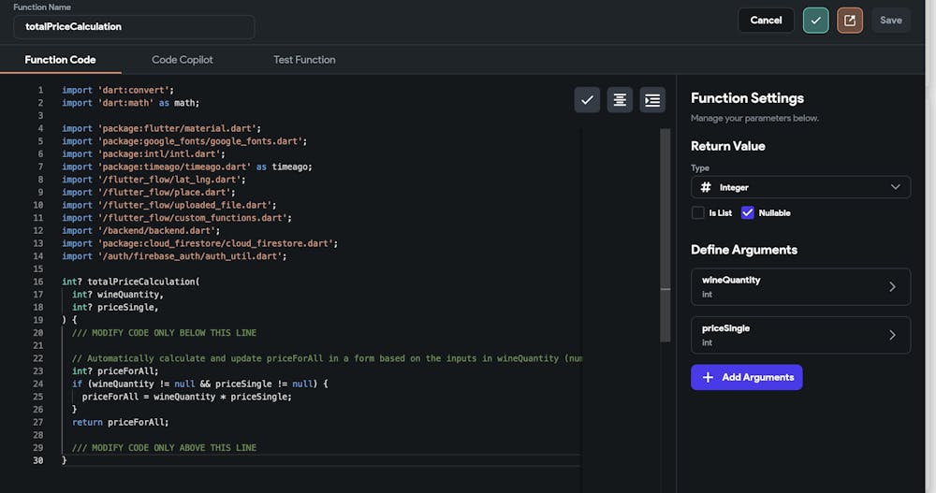
Task: Click the orange open-in-new-window icon
Action: click(x=850, y=21)
